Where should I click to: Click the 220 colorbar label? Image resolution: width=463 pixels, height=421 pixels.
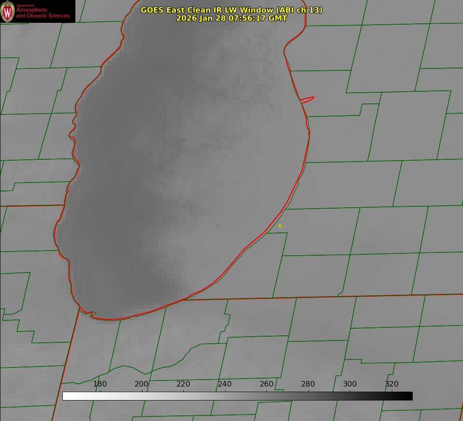[183, 384]
